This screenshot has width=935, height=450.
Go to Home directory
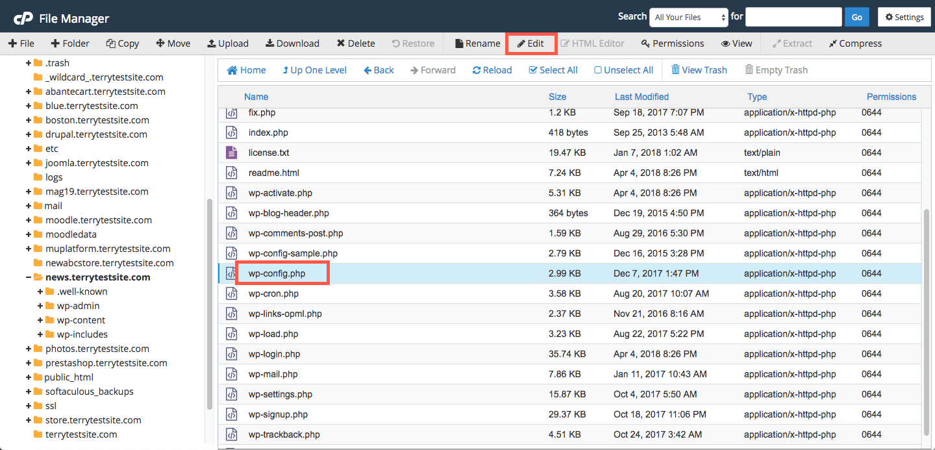(x=246, y=70)
